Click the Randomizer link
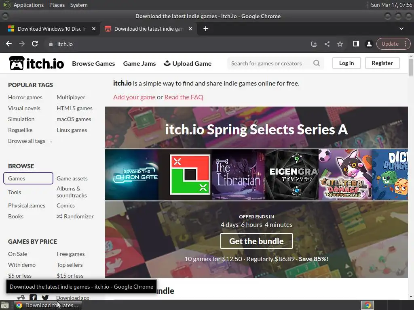The image size is (414, 310). point(75,216)
